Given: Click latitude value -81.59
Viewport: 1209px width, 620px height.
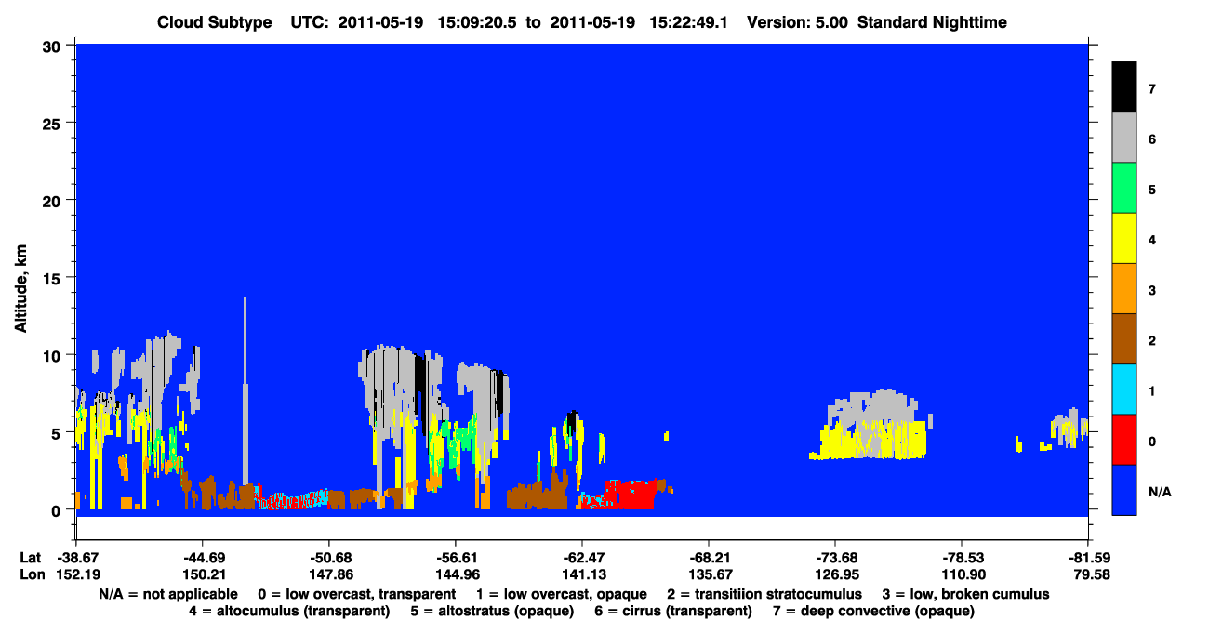Looking at the screenshot, I should pyautogui.click(x=1087, y=558).
